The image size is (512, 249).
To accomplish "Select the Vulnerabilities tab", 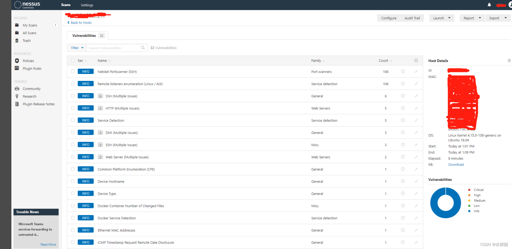I will tap(88, 35).
